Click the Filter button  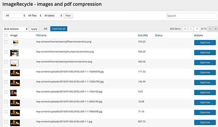[x=68, y=16]
